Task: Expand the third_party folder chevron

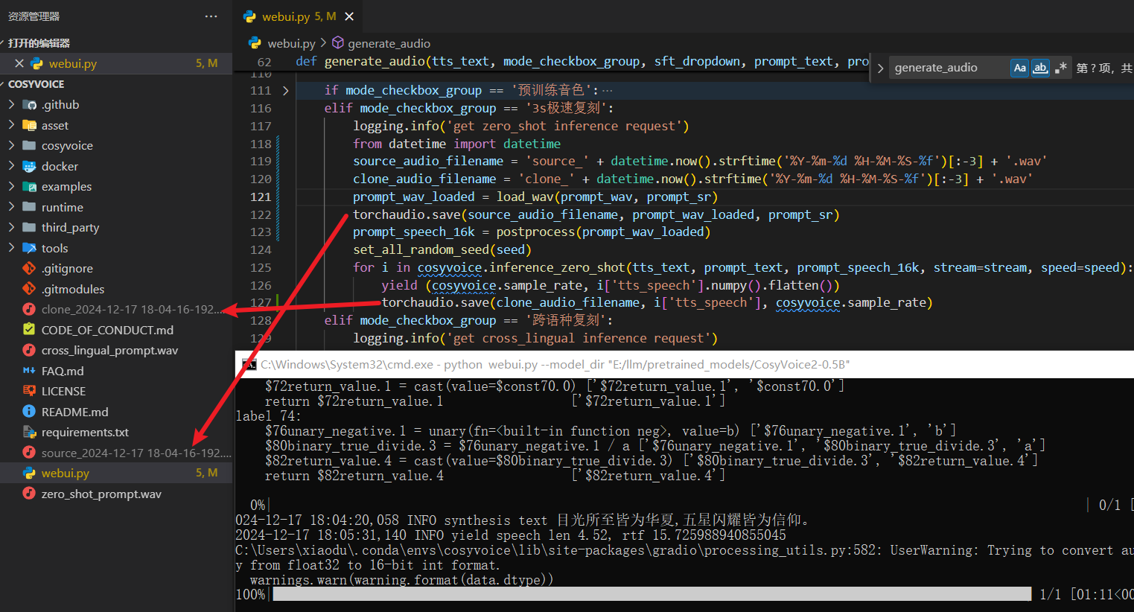Action: click(x=11, y=228)
